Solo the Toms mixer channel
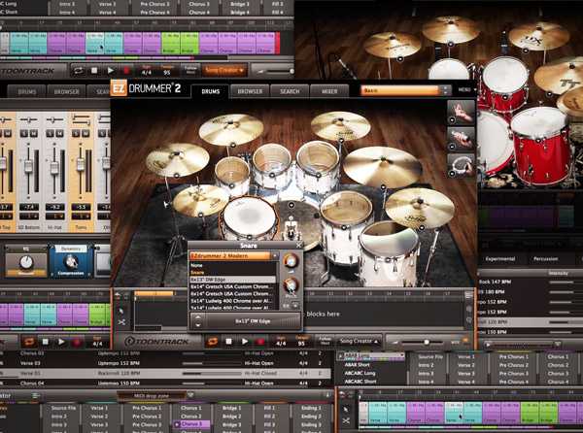 (x=77, y=133)
